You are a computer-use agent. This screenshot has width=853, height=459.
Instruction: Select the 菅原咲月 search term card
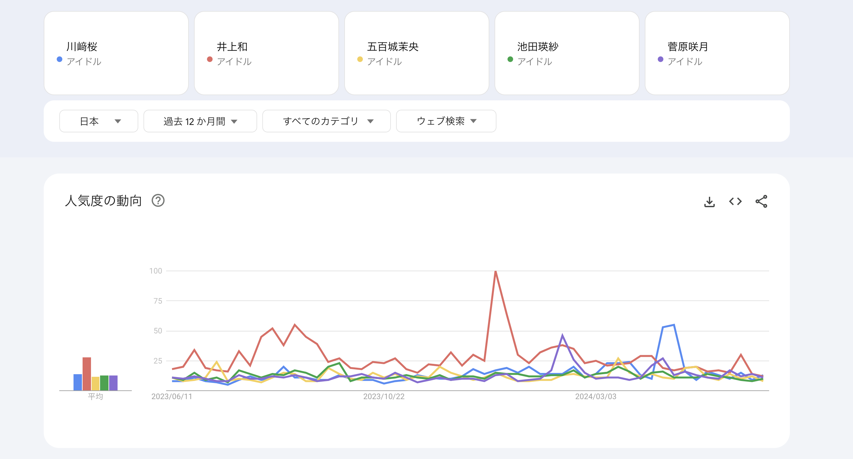point(717,53)
